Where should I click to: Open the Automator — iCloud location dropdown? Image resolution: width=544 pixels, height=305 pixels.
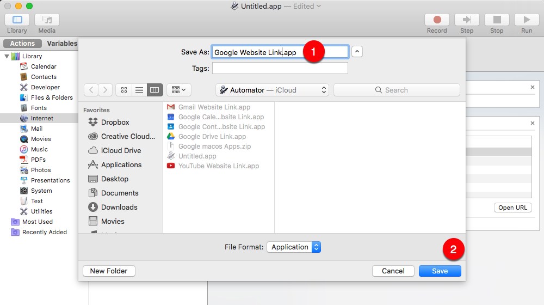click(x=273, y=90)
